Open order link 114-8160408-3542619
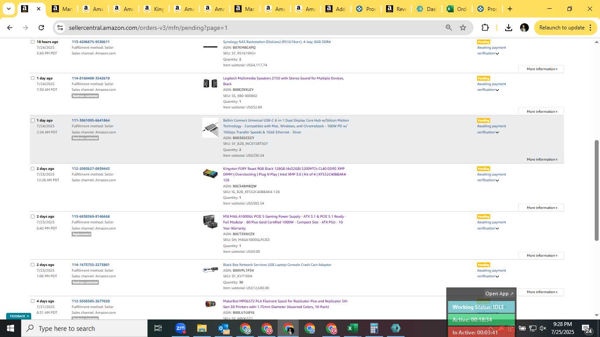 (x=90, y=78)
